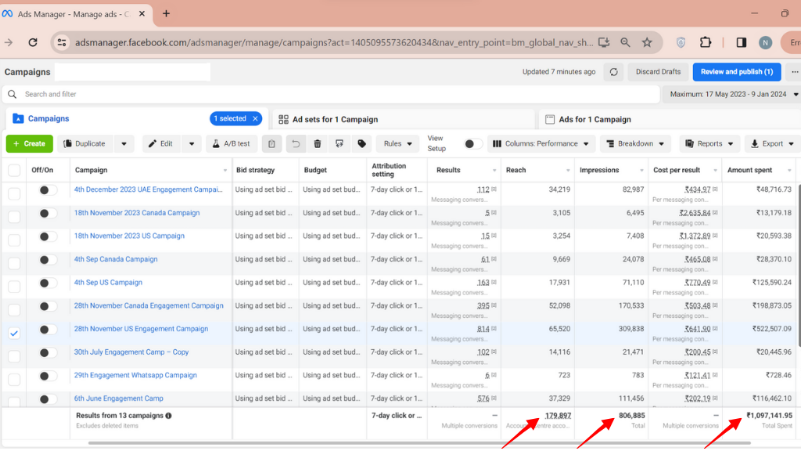Click the clipboard paste icon in toolbar
Screen dimensions: 801x451
pos(271,144)
